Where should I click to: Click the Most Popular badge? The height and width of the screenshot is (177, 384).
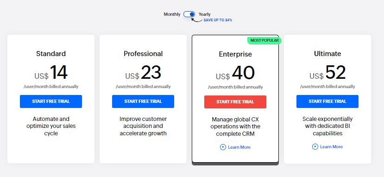(x=264, y=40)
